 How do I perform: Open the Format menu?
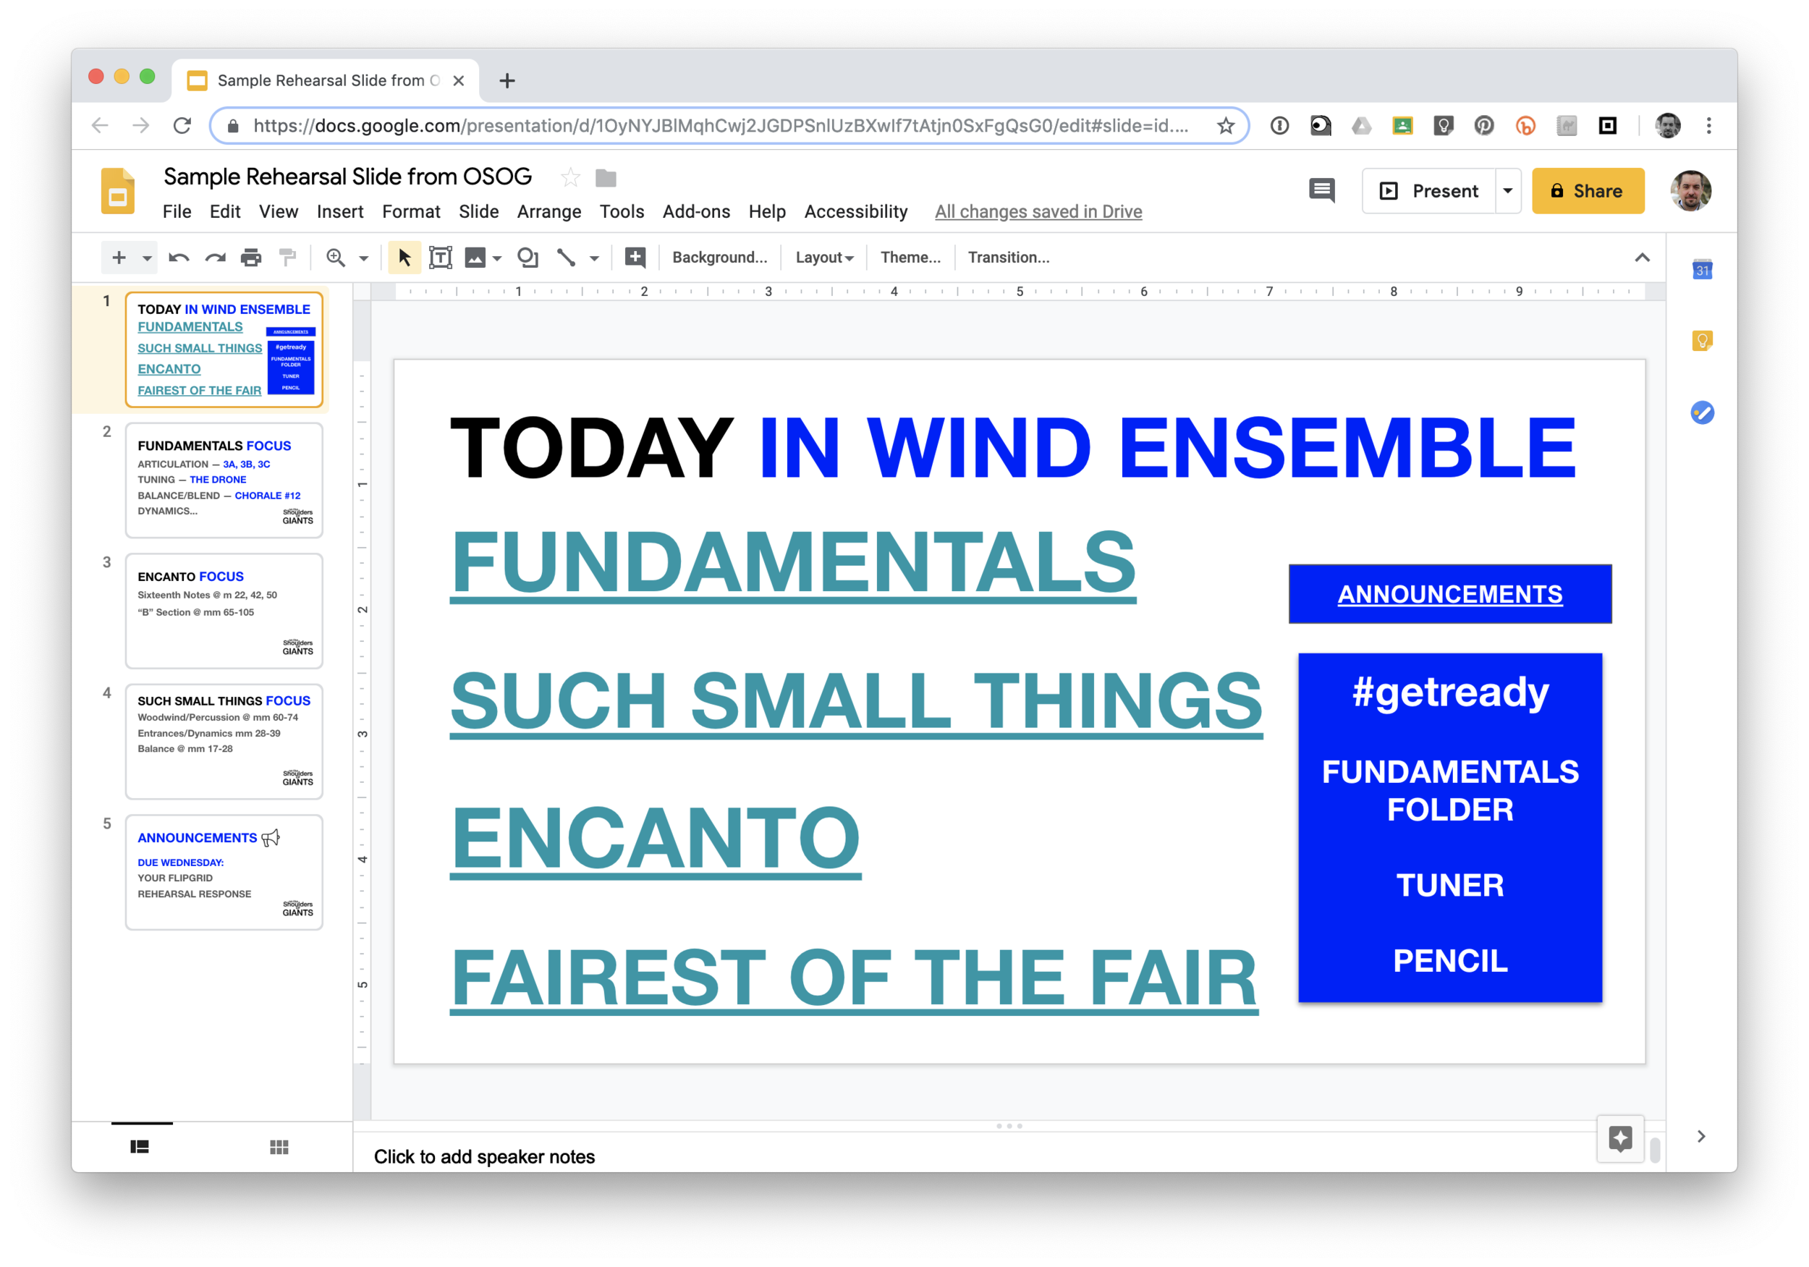click(410, 212)
